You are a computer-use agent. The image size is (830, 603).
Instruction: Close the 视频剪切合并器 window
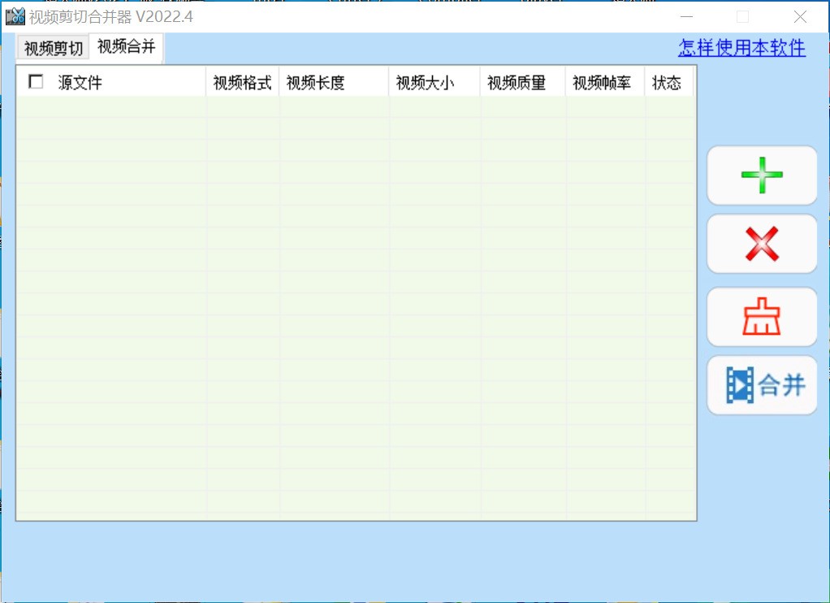pyautogui.click(x=800, y=17)
